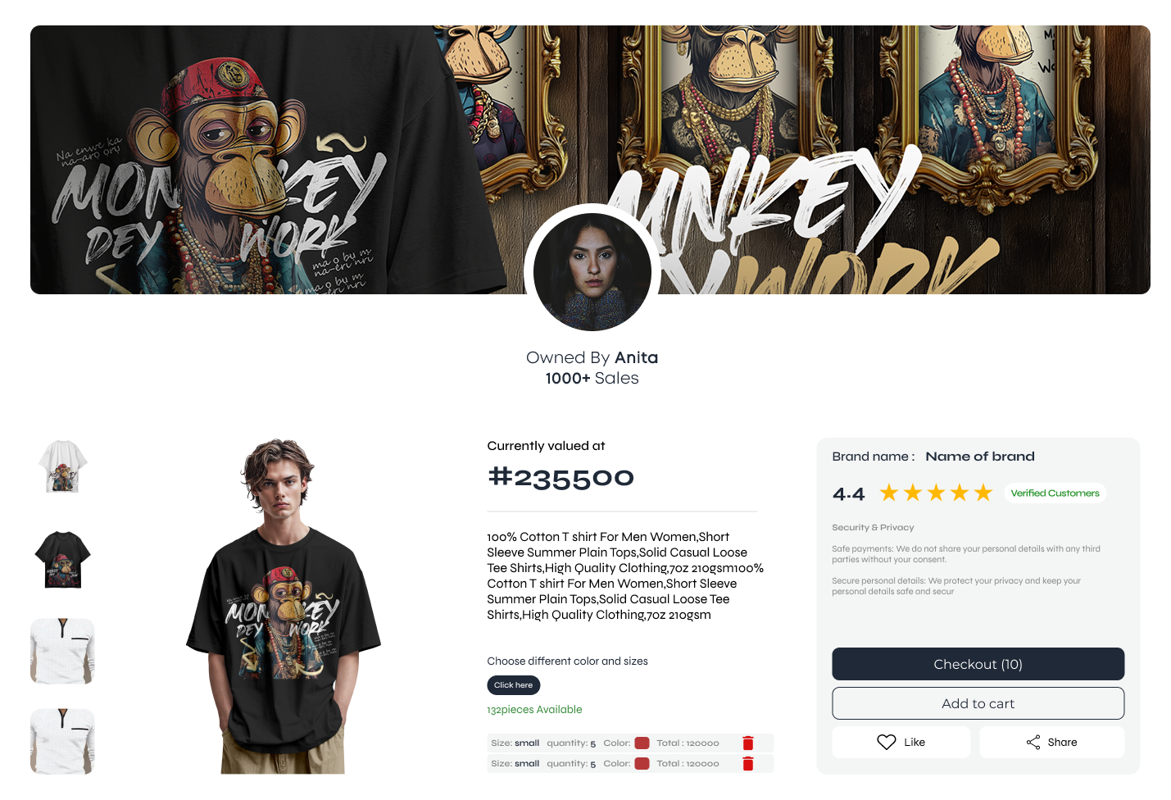Click the Checkout (10) button
Viewport: 1171px width, 800px height.
click(x=978, y=664)
